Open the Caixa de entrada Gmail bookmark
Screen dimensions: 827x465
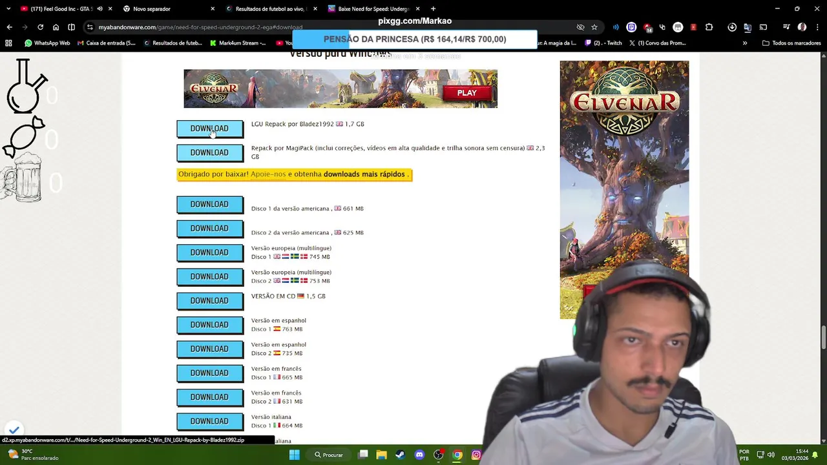tap(107, 43)
